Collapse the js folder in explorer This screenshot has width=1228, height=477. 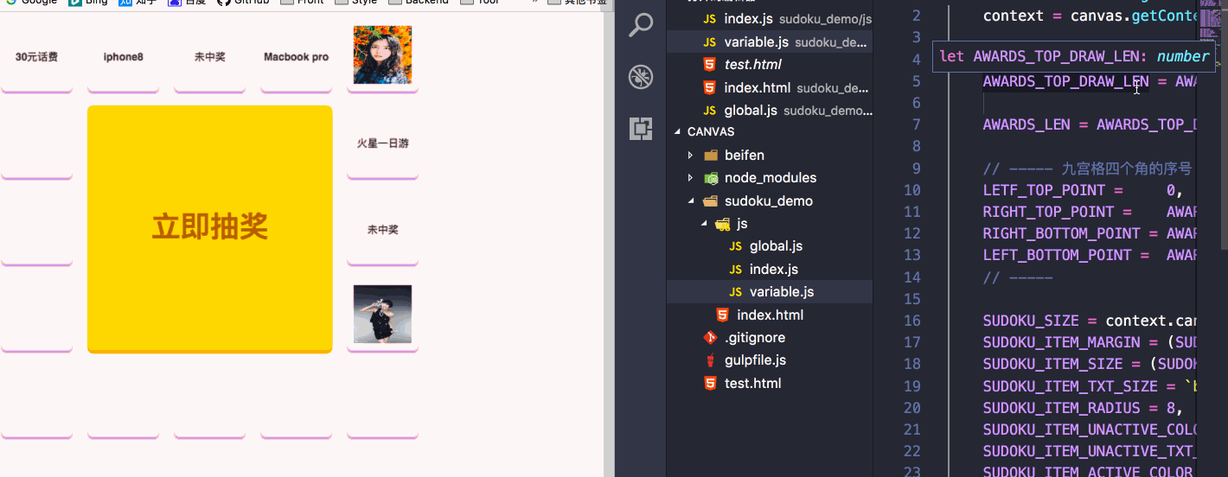[x=770, y=224]
